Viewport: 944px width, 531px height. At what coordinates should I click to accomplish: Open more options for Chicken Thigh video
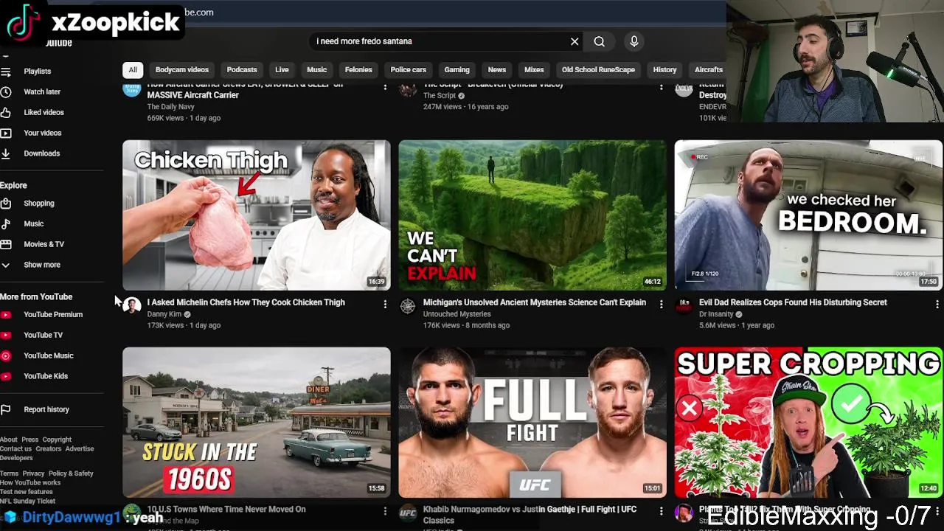pos(385,304)
